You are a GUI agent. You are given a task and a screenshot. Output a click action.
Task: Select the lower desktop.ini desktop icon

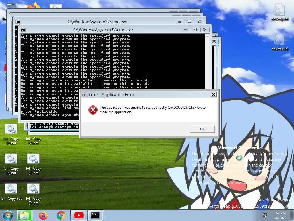(280, 42)
